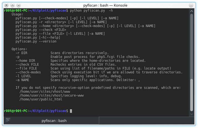Viewport: 198px width, 128px height.
Task: Click the 'Usage:' heading
Action: point(17,14)
